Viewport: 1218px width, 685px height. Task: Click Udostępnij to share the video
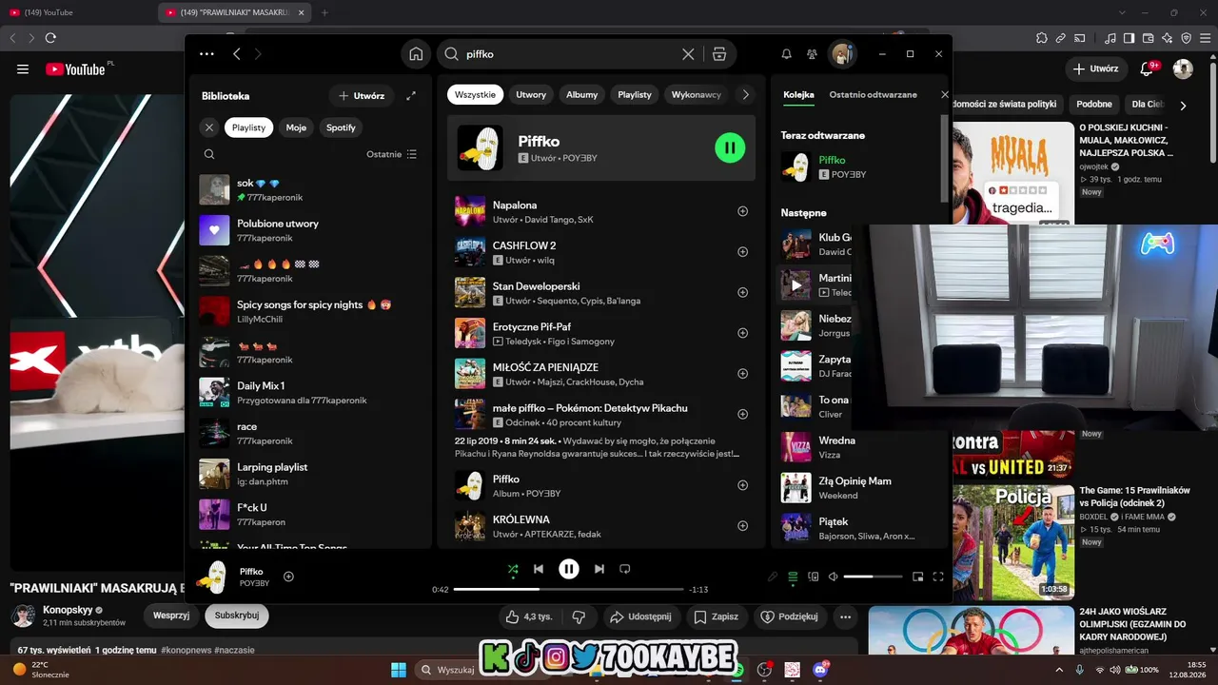tap(641, 616)
